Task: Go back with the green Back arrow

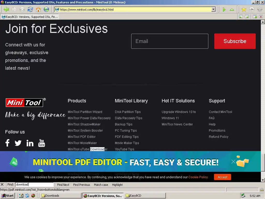Action: (6, 9)
